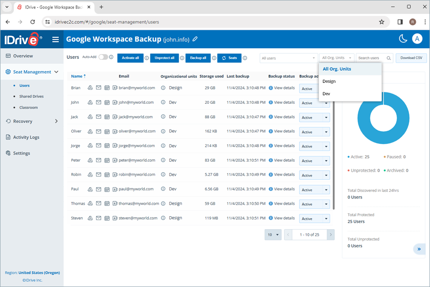Toggle the Auto-Add switch

[102, 56]
